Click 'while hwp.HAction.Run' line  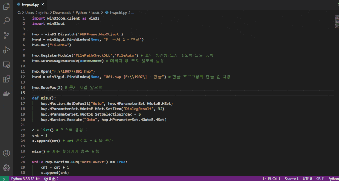(x=80, y=162)
